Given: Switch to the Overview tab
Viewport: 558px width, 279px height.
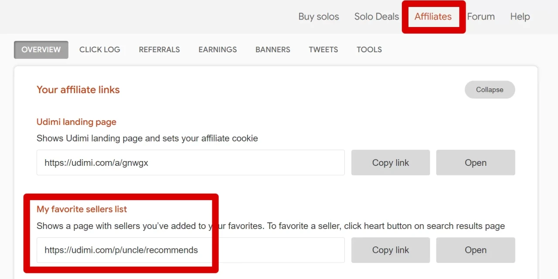Looking at the screenshot, I should [x=41, y=50].
